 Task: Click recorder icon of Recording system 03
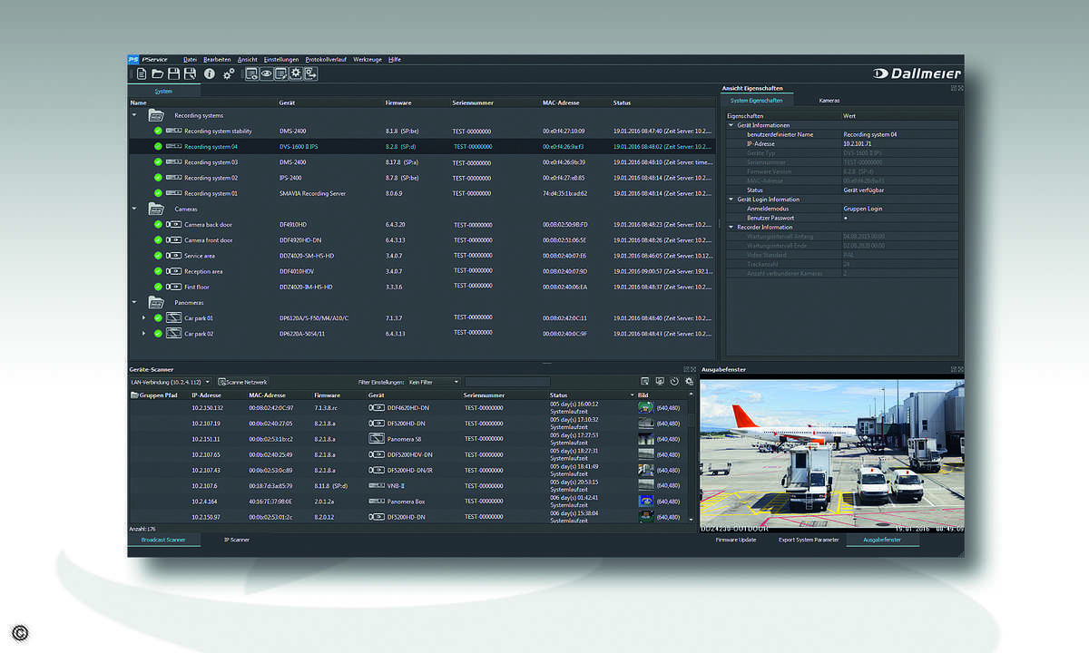pos(173,161)
